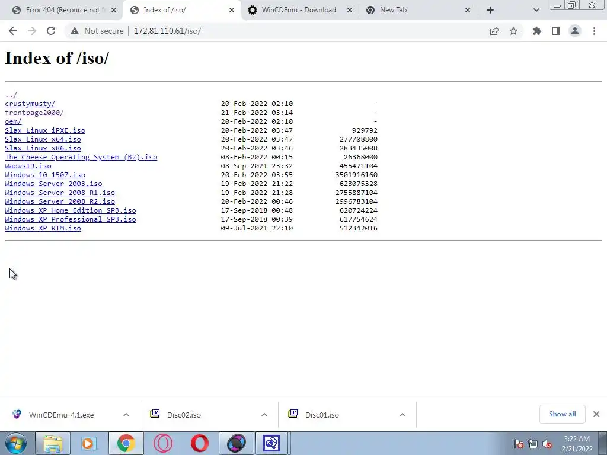
Task: Download Slax_Linux_iPXE.iso
Action: pyautogui.click(x=45, y=130)
